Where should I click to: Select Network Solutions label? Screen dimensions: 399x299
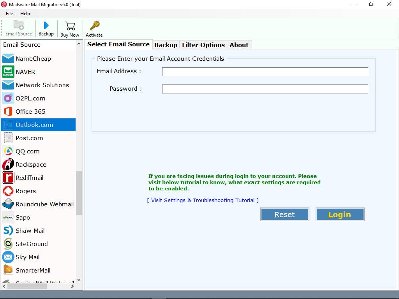click(x=42, y=85)
